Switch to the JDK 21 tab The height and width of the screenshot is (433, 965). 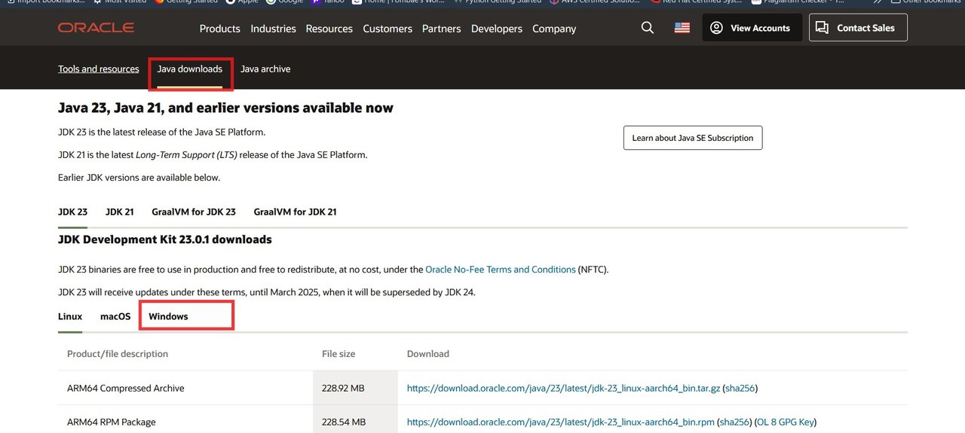[x=119, y=212]
